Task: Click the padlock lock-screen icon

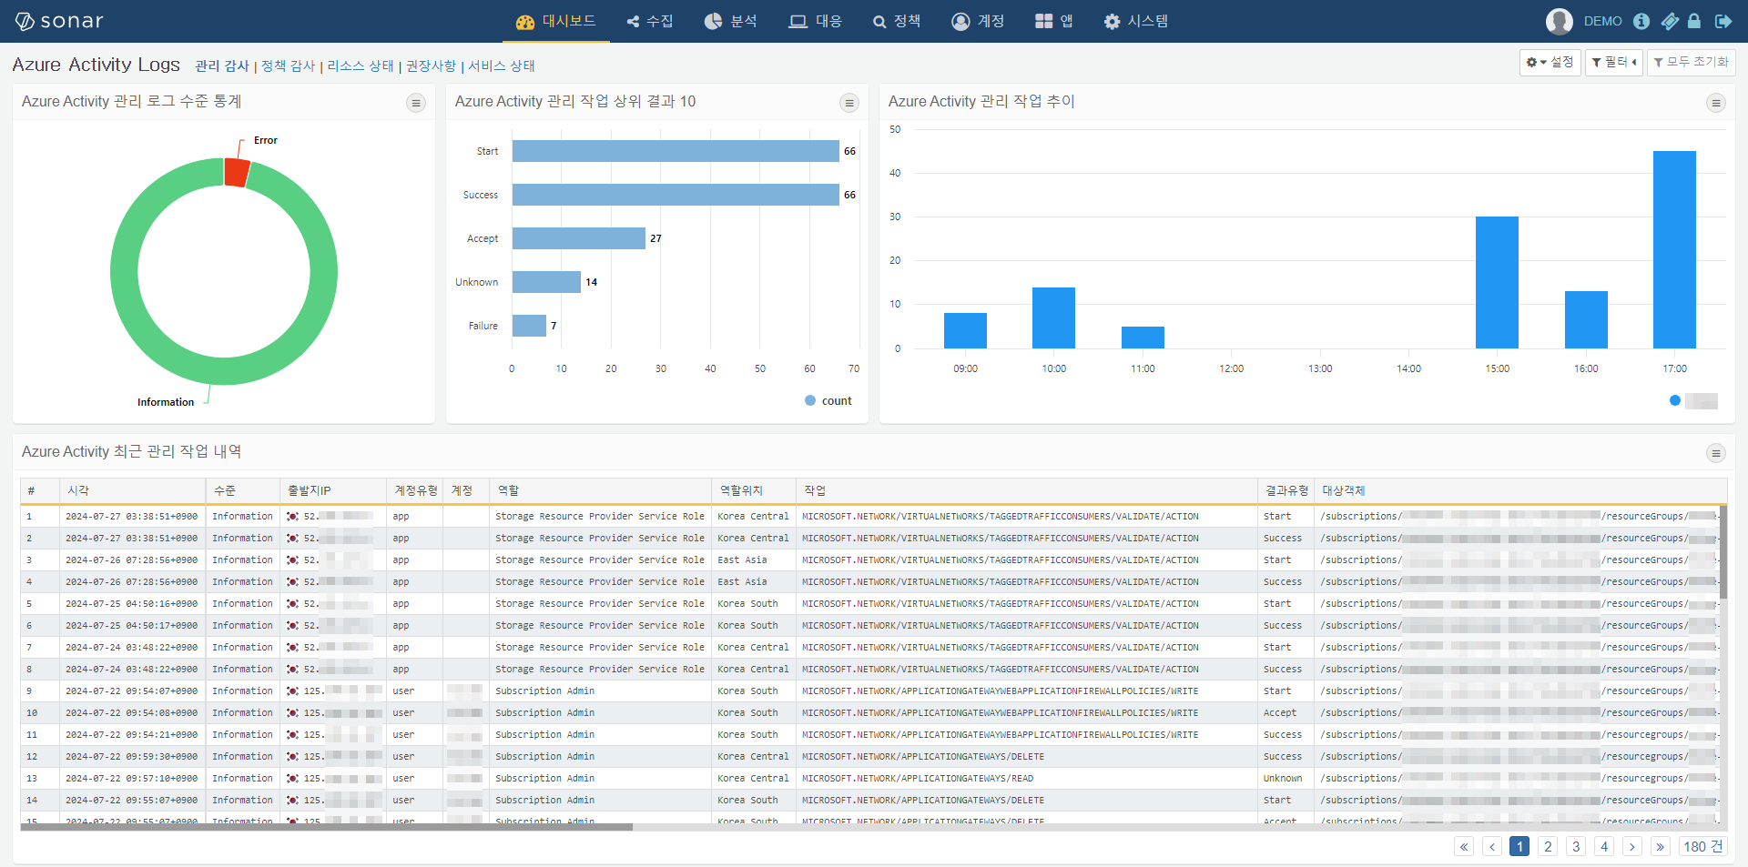Action: click(x=1694, y=21)
